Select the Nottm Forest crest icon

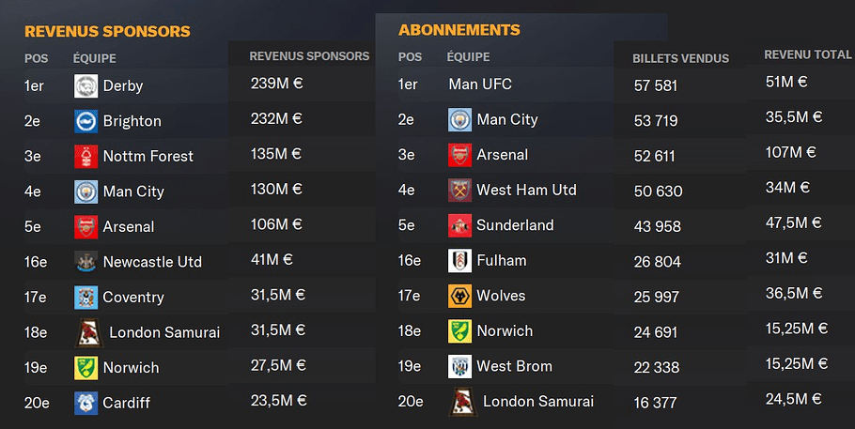coord(86,157)
